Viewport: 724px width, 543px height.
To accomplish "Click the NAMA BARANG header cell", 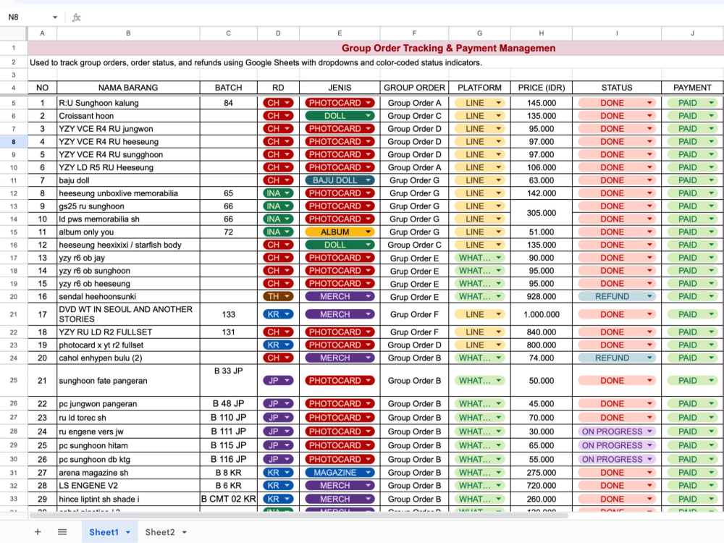I will click(x=128, y=88).
